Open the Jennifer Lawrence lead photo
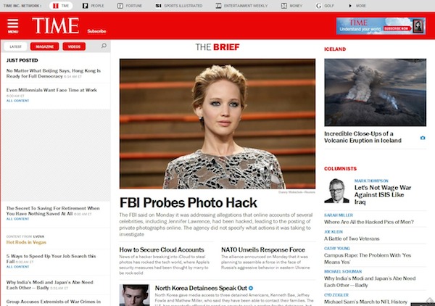This screenshot has height=306, width=435. point(217,124)
